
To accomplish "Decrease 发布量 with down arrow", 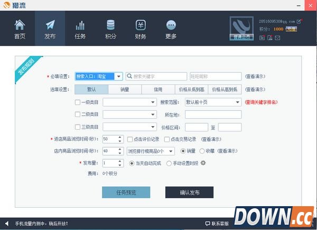I will (x=120, y=165).
